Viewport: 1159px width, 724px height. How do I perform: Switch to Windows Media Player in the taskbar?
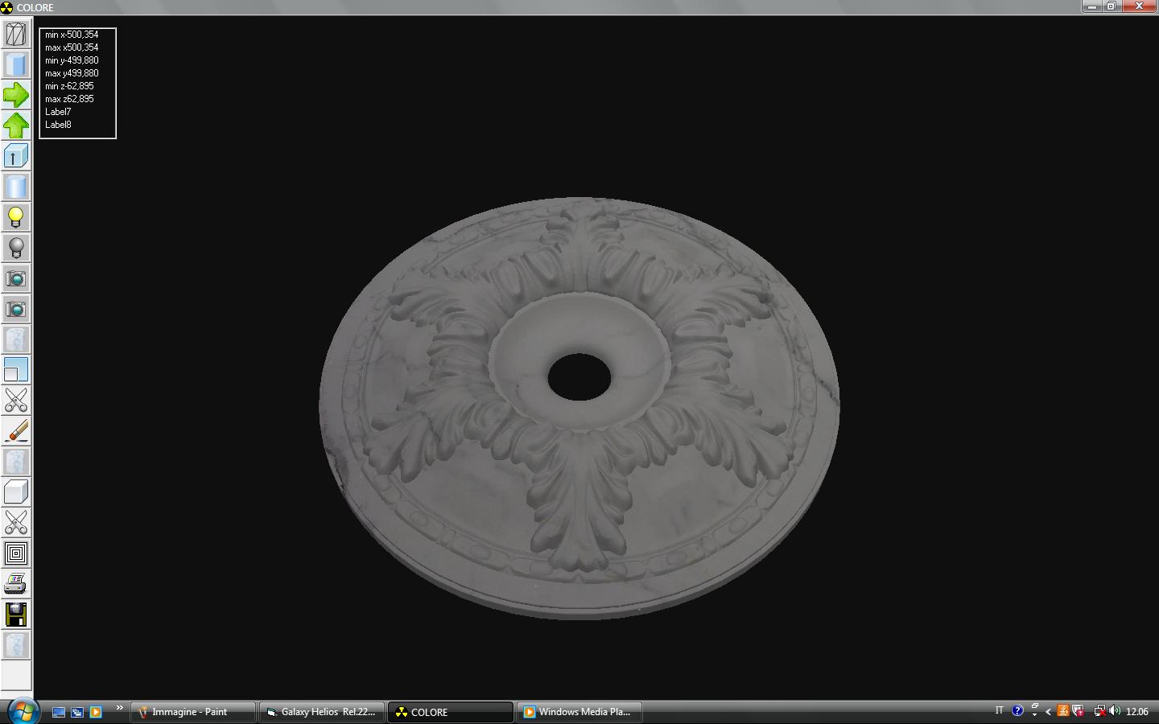click(x=579, y=712)
